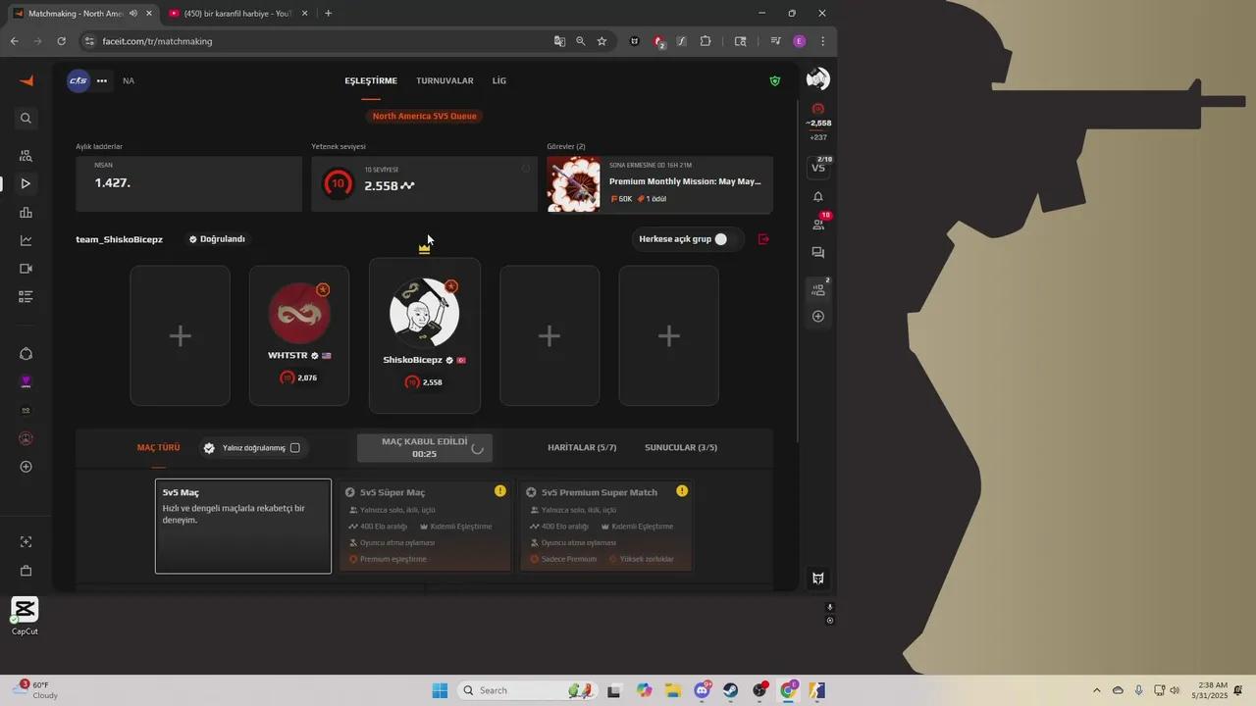Invite a player via an empty party slot
This screenshot has height=706, width=1256.
(180, 335)
